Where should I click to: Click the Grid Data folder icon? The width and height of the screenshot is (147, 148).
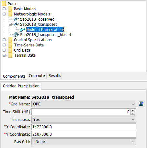point(10,50)
